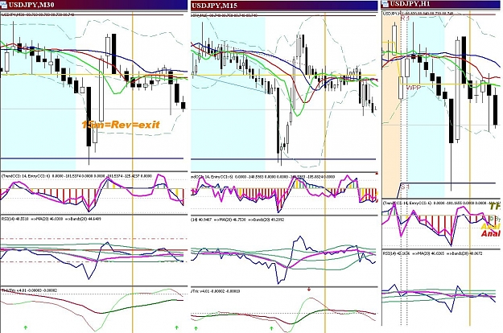
Task: Activate the USDJPY,H1 chart title bar
Action: pyautogui.click(x=442, y=4)
